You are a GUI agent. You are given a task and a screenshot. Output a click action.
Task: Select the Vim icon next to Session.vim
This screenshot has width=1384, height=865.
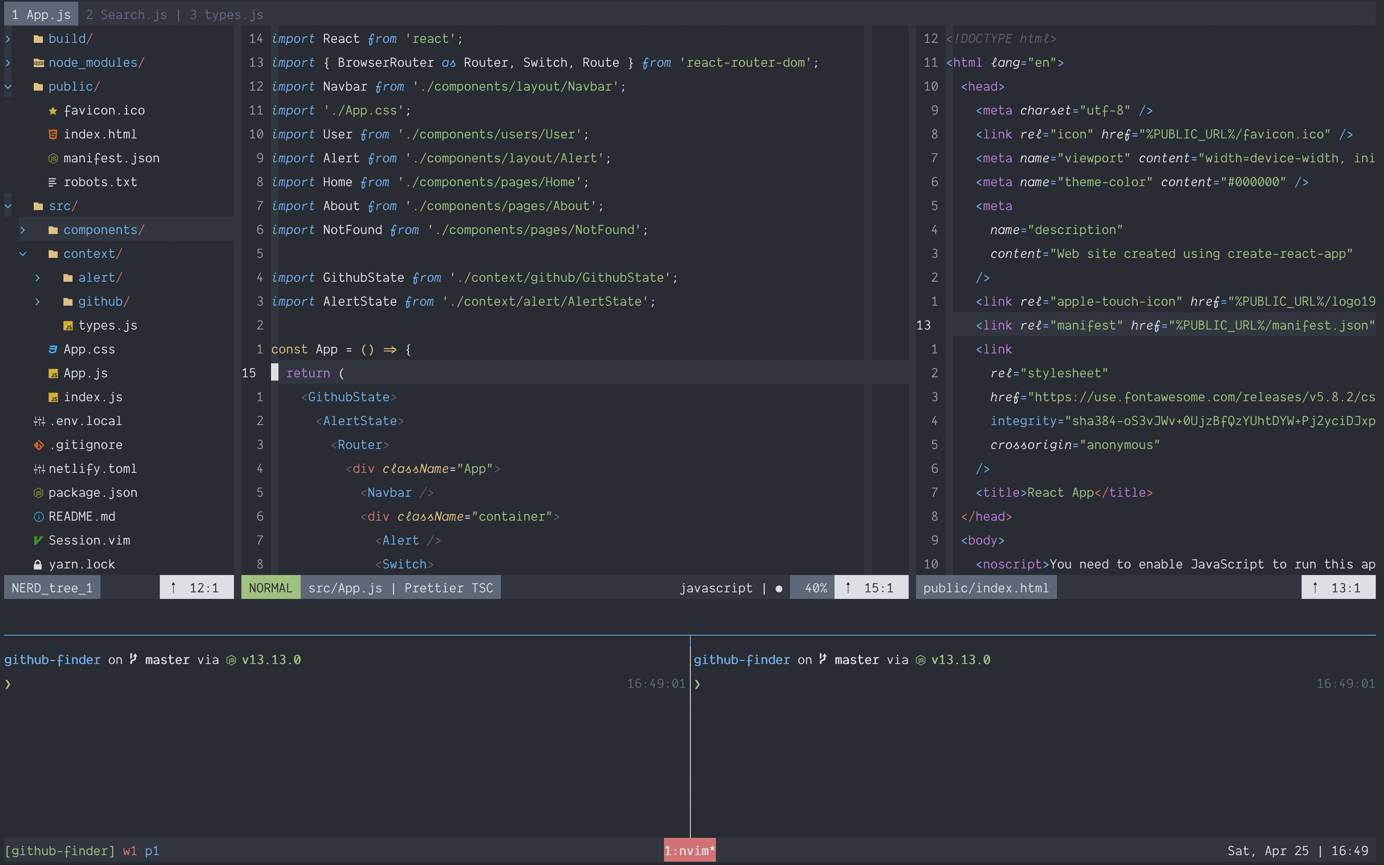click(x=38, y=540)
